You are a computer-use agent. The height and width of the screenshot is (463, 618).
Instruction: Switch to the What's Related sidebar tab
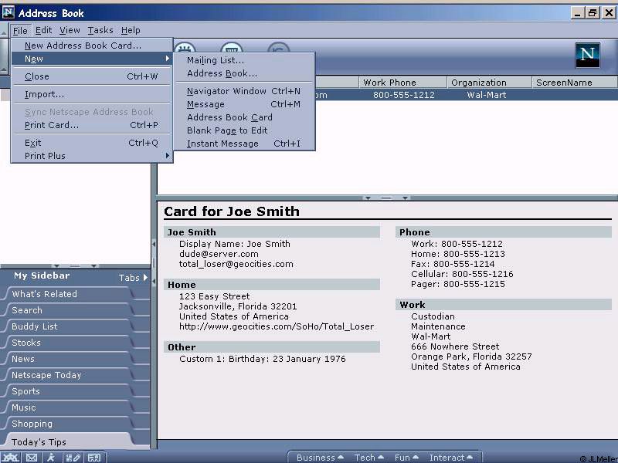tap(70, 294)
